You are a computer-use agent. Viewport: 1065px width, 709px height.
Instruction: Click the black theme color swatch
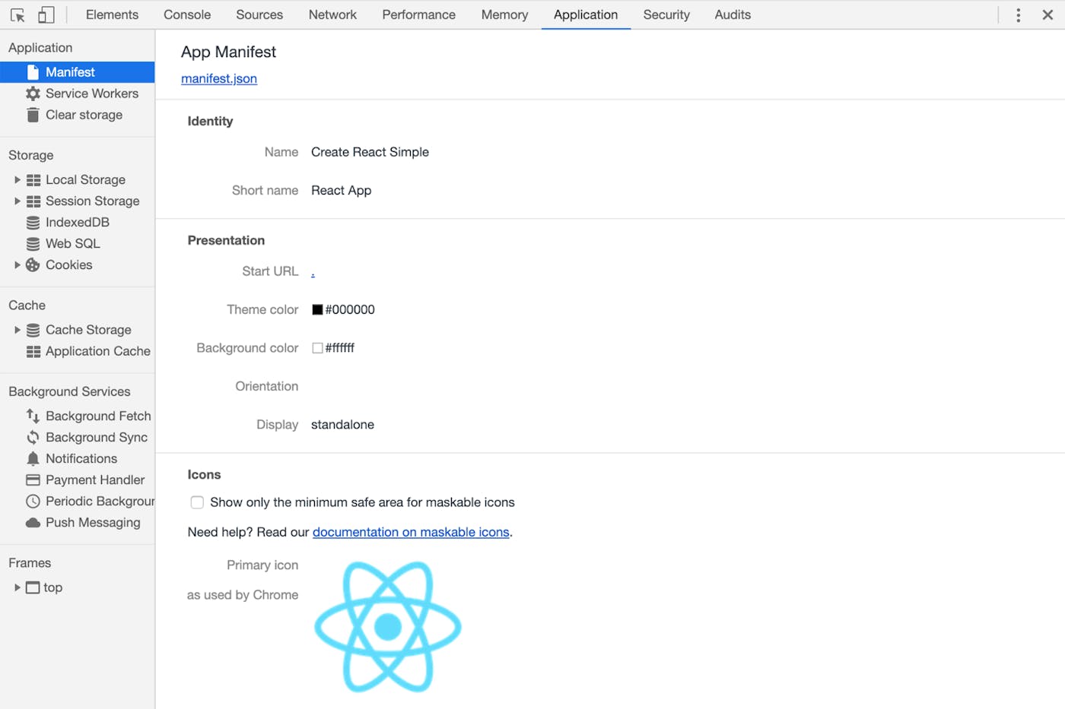[317, 309]
